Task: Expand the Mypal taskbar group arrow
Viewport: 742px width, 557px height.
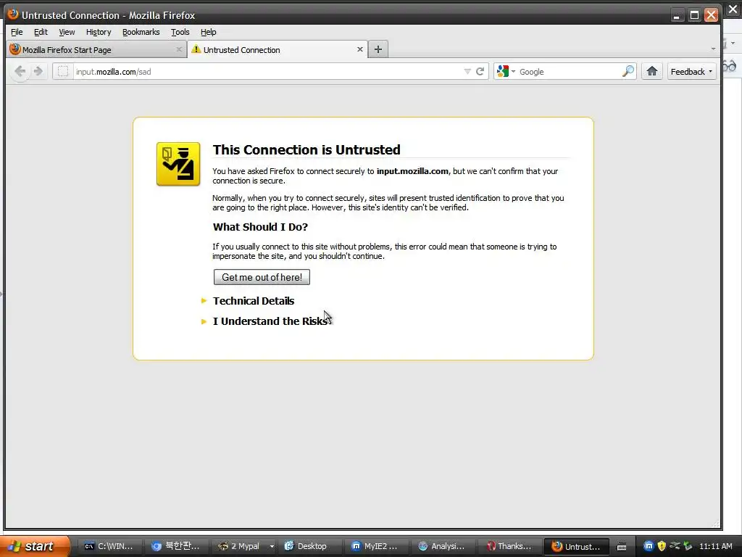Action: pyautogui.click(x=272, y=547)
